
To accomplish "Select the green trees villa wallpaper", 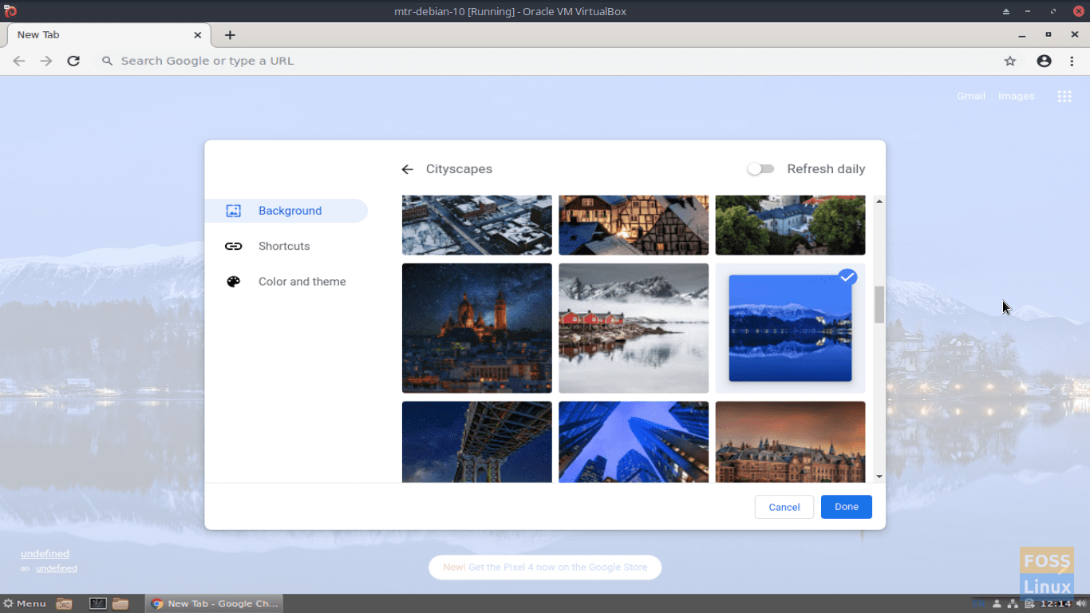I will [x=790, y=225].
